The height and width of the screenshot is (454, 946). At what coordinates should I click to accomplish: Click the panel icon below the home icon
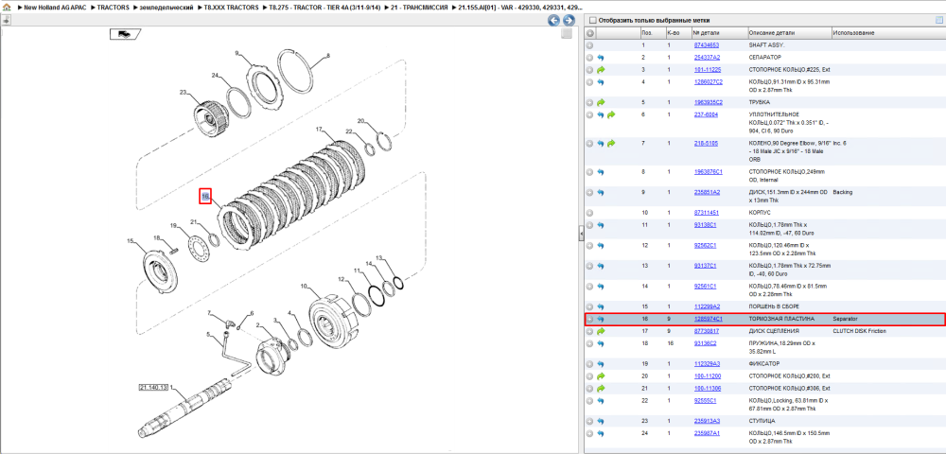[x=6, y=20]
